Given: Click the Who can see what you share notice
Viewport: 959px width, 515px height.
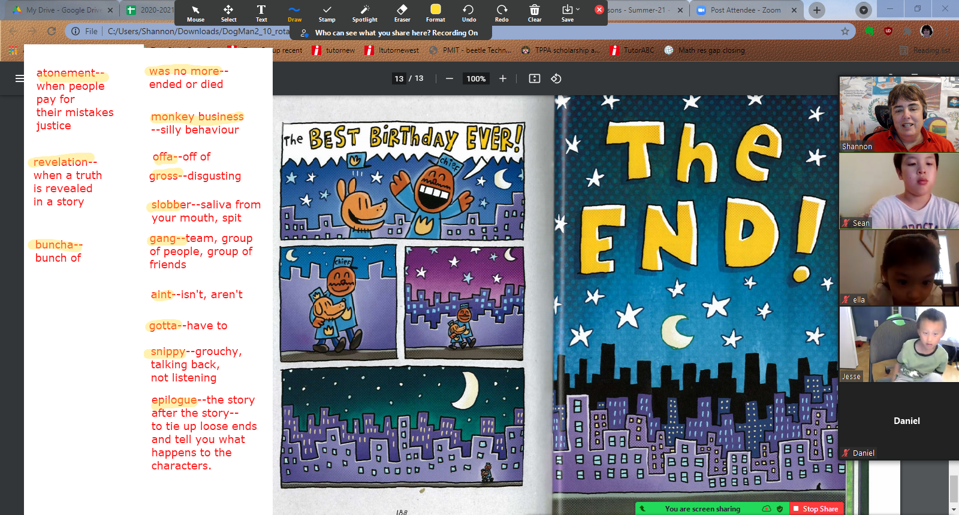Looking at the screenshot, I should [x=396, y=33].
